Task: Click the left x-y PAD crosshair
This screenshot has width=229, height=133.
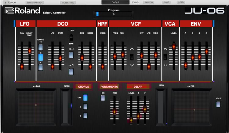Action: [36, 105]
